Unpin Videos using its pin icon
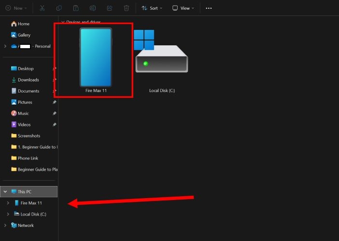The image size is (339, 241). coord(55,125)
